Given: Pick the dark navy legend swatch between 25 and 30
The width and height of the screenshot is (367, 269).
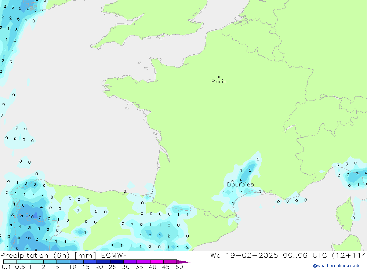Looking at the screenshot, I should pyautogui.click(x=117, y=262).
